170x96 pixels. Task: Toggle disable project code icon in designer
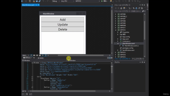tap(46, 55)
